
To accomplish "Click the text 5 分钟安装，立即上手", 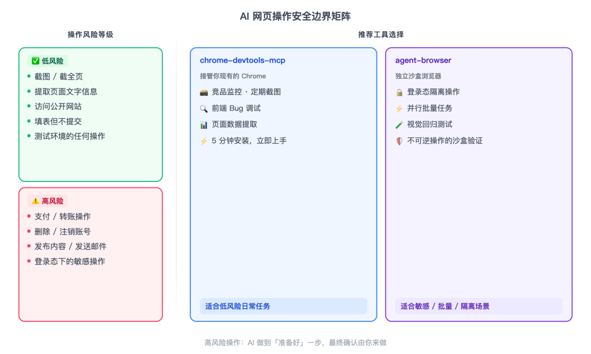I will (x=249, y=141).
